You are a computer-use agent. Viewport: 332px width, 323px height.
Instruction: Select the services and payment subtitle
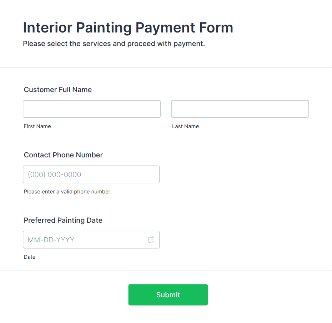(x=114, y=44)
